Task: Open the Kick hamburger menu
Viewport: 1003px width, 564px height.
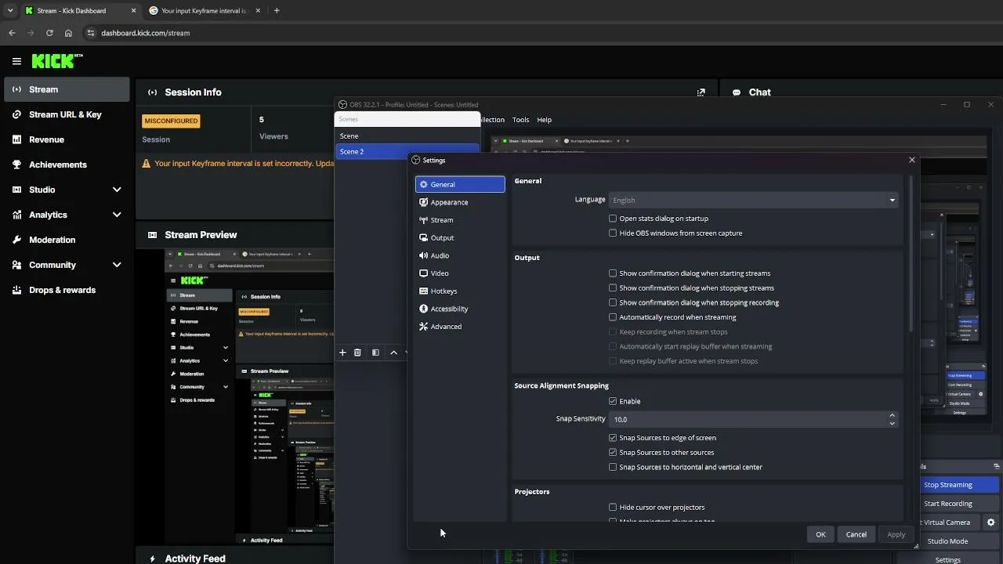Action: (x=16, y=61)
